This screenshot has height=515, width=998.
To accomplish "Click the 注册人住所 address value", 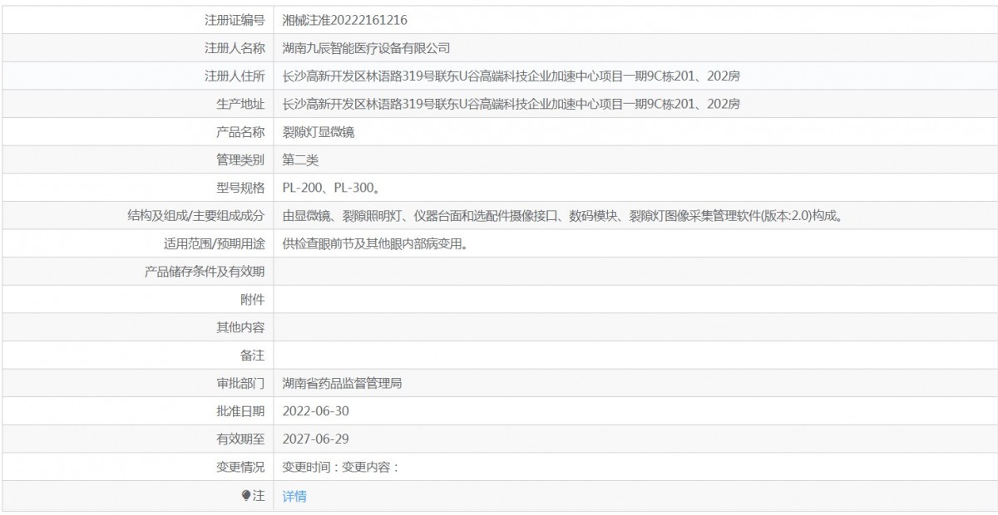I will click(x=511, y=76).
